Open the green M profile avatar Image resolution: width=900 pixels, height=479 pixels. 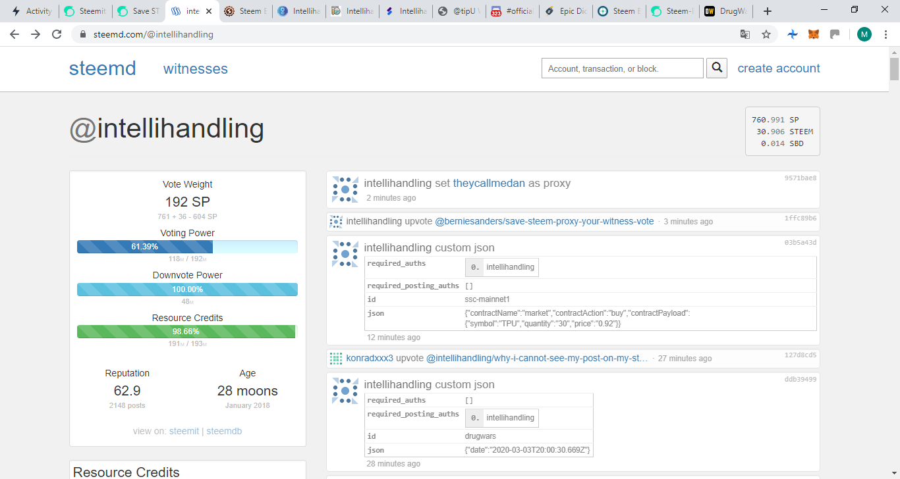click(x=864, y=34)
